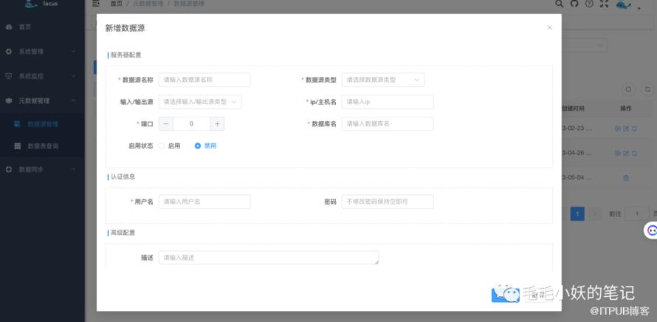Image resolution: width=657 pixels, height=322 pixels.
Task: Select the 启用 radio option
Action: pos(162,146)
